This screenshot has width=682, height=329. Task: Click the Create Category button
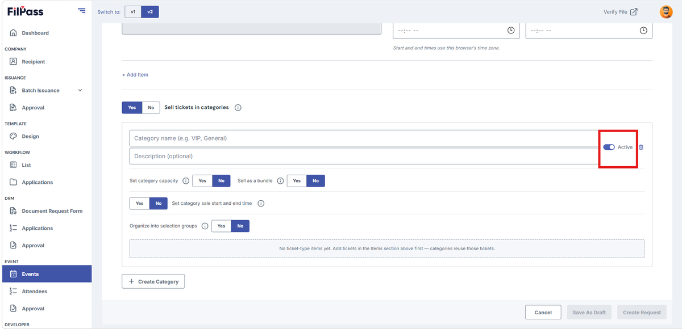click(153, 281)
